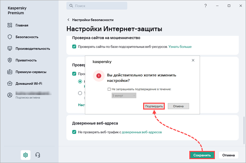Click 'Доверенные веб-адреса' heading
This screenshot has height=163, width=246.
click(x=95, y=123)
